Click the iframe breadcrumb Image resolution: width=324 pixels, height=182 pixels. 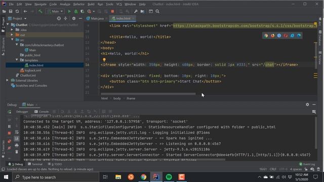click(x=131, y=99)
